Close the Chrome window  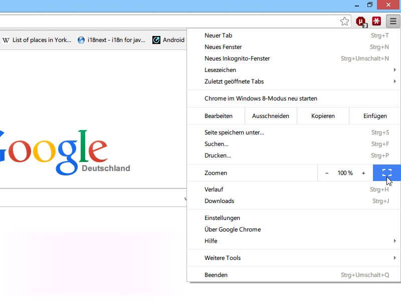tap(388, 5)
